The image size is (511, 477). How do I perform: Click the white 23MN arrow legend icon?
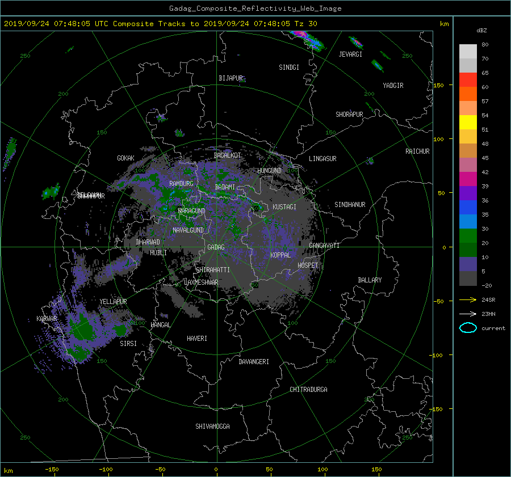pyautogui.click(x=468, y=314)
